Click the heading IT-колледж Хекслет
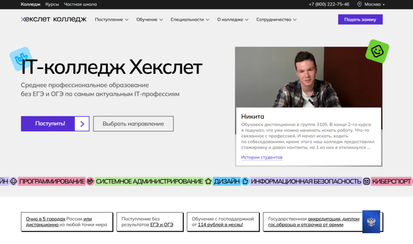 coord(111,67)
